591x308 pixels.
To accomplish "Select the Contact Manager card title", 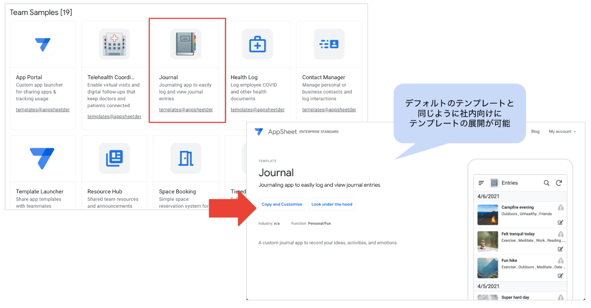I will click(324, 77).
